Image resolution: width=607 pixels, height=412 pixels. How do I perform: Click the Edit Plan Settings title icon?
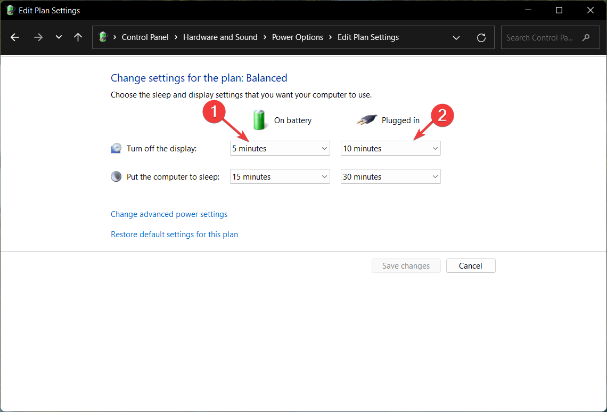tap(10, 10)
